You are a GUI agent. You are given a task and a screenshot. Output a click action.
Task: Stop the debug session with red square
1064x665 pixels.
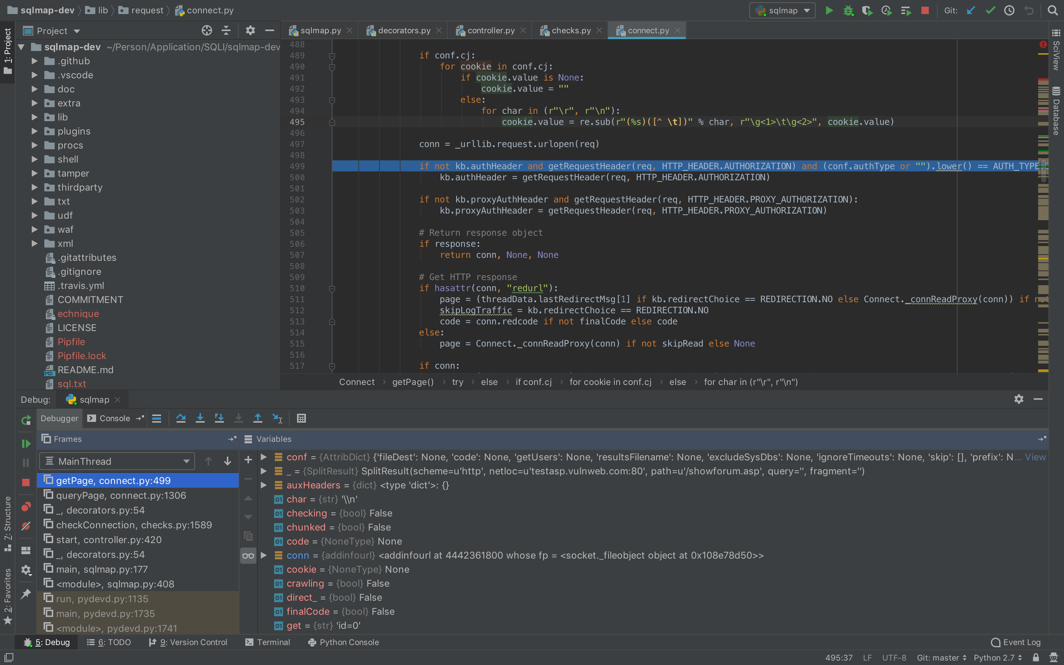[x=26, y=482]
